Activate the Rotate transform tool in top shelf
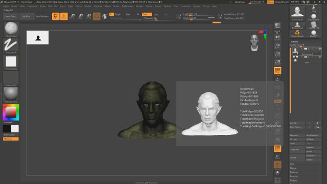This screenshot has width=327, height=184. coord(88,16)
